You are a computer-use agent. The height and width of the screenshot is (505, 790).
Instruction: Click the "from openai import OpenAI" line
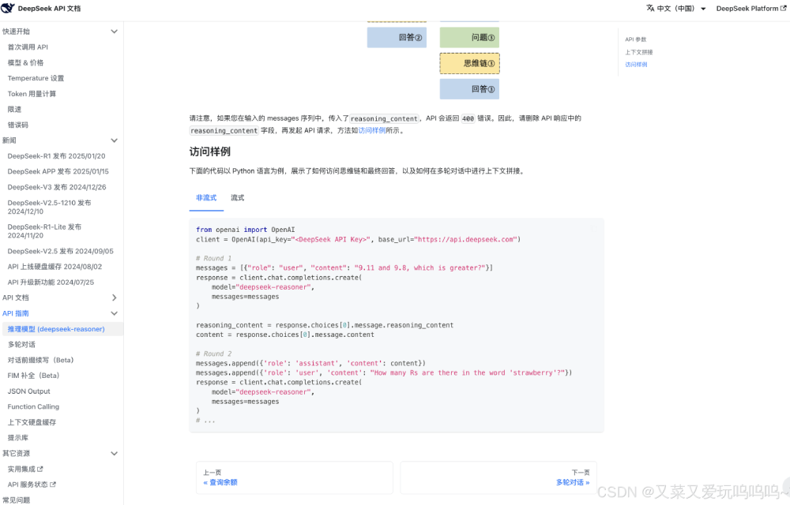[246, 230]
